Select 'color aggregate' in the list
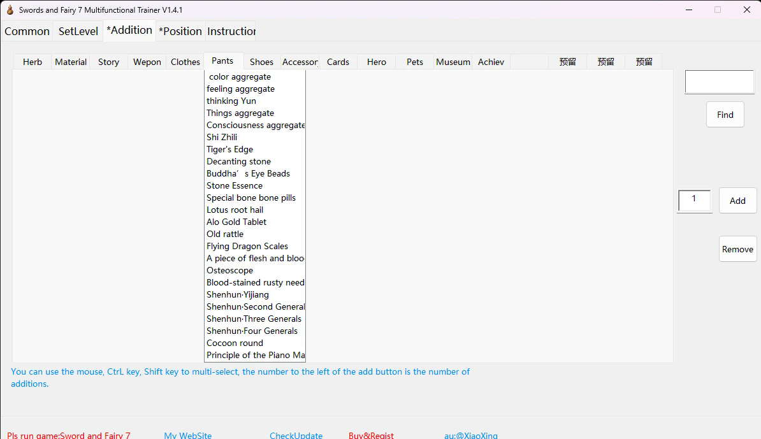 point(255,76)
